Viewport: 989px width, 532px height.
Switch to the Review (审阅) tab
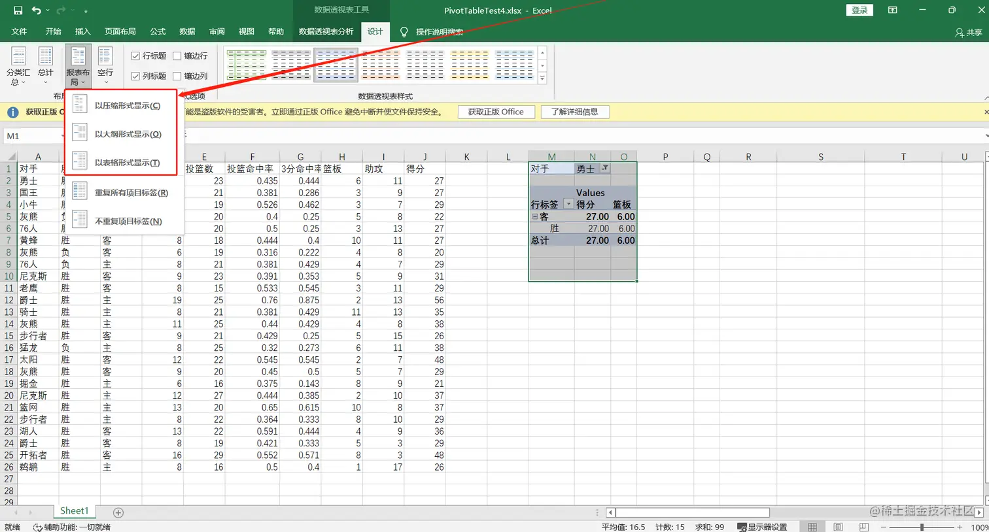point(217,31)
